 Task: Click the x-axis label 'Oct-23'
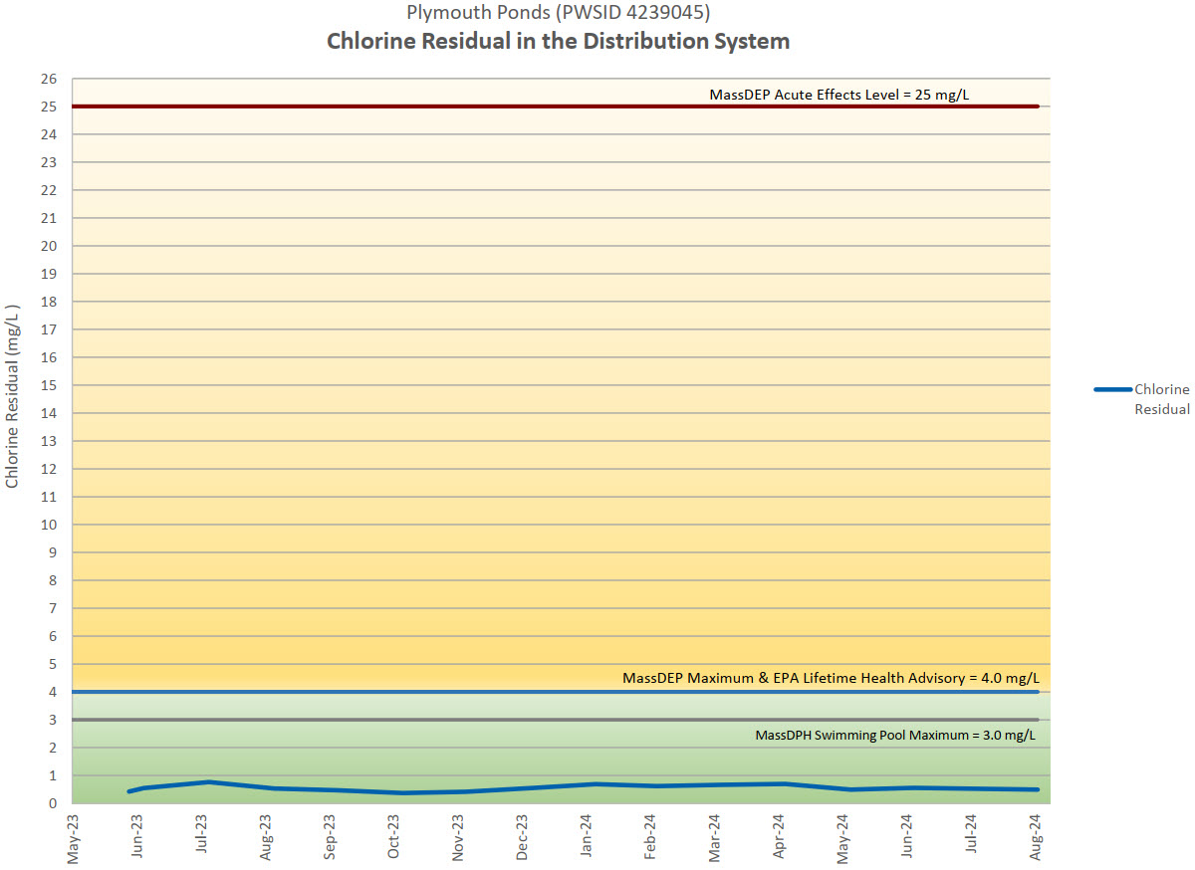point(395,836)
